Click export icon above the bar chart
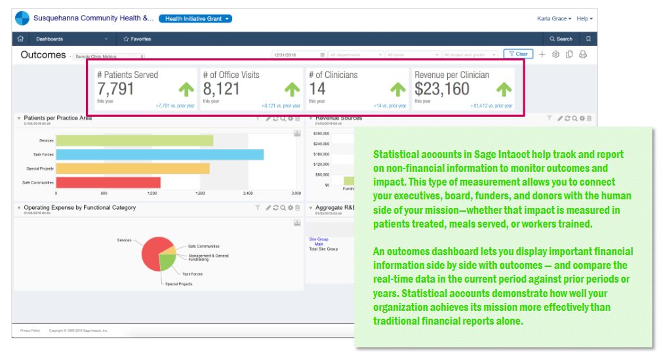663x362 pixels. point(297,133)
